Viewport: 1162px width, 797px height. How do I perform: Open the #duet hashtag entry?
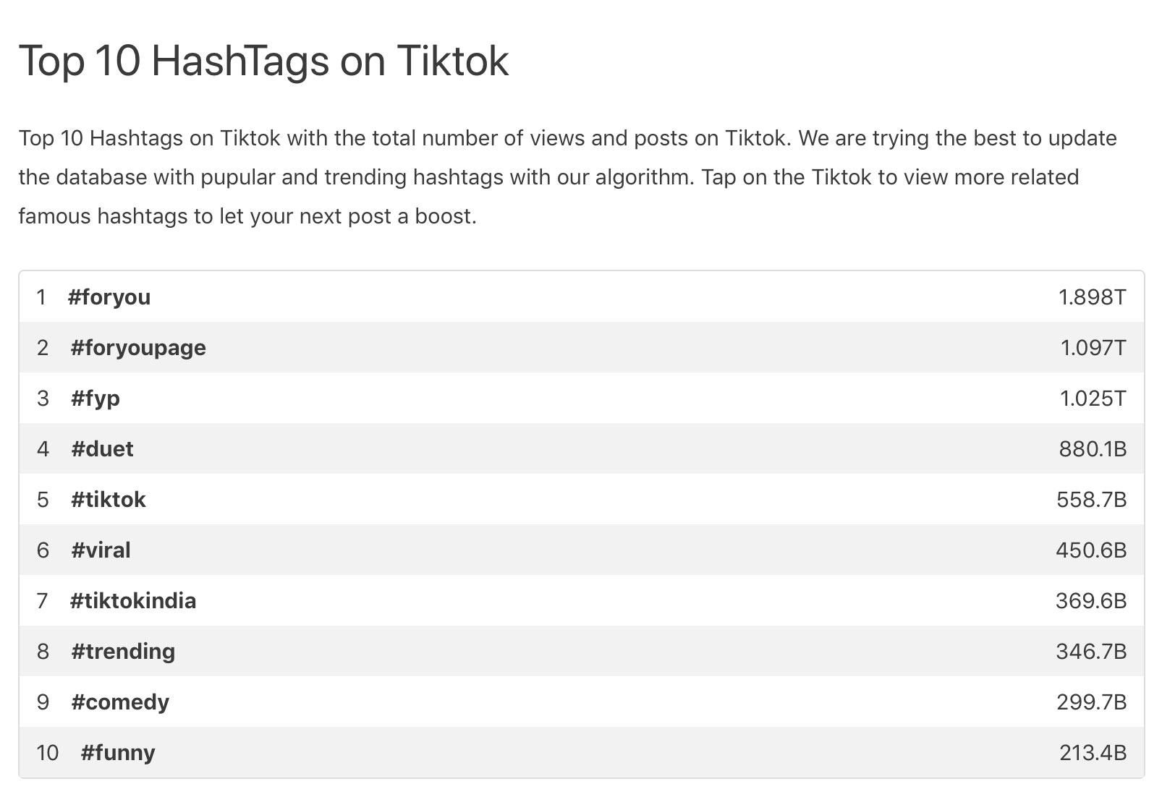[x=102, y=449]
